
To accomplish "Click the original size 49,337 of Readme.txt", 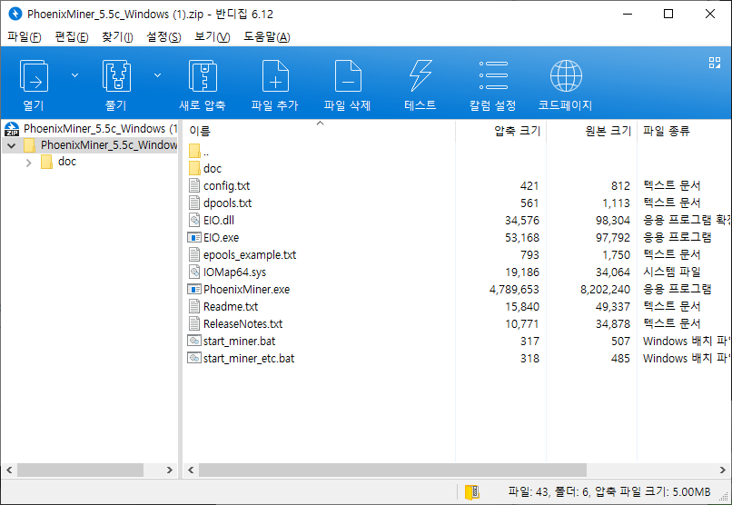I will [612, 307].
